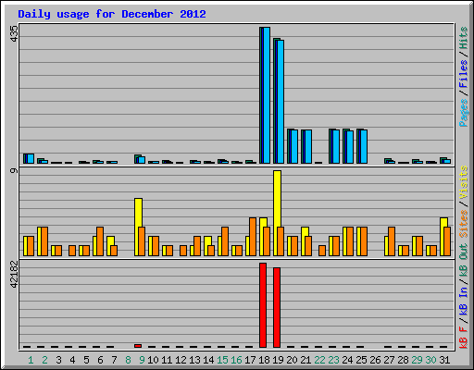Click the cyan pages bar for day 1

(x=31, y=159)
